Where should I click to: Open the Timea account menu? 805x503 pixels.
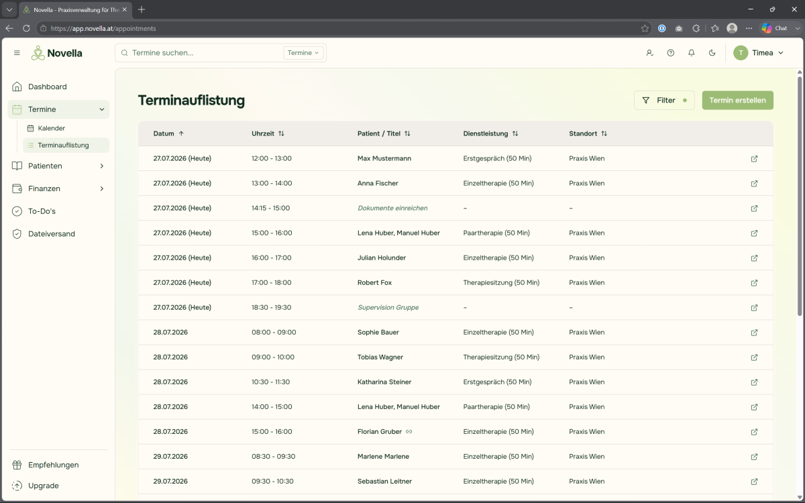coord(759,53)
